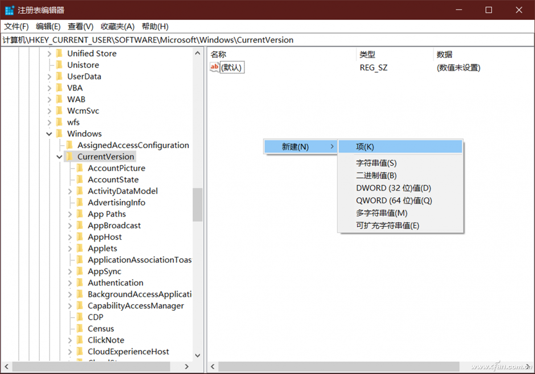This screenshot has height=374, width=535.
Task: Click the Census folder icon
Action: tap(80, 329)
